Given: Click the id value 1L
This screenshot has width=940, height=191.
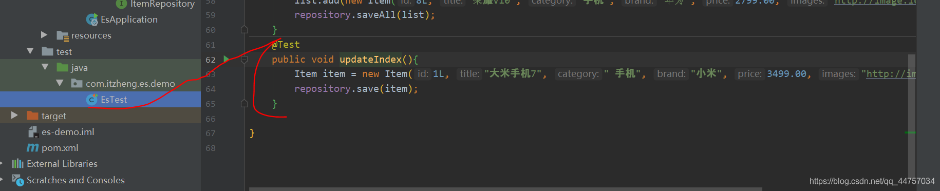Looking at the screenshot, I should pyautogui.click(x=438, y=74).
